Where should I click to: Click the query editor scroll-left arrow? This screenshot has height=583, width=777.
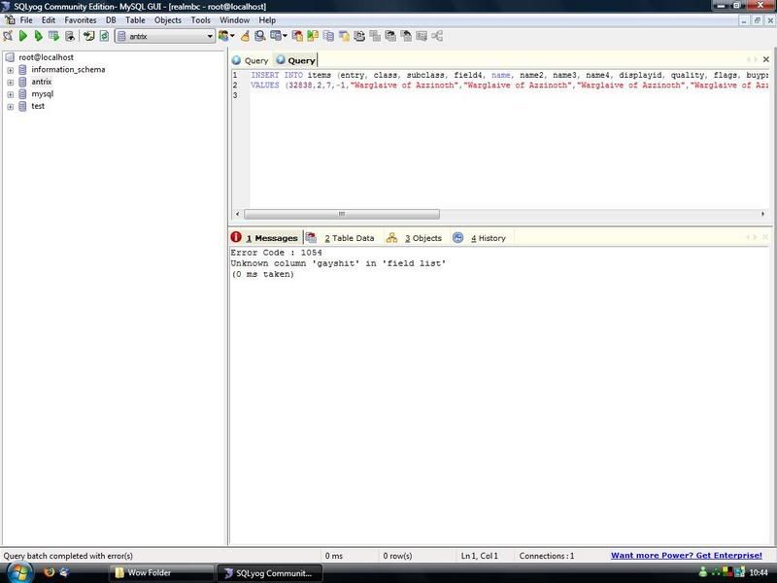click(x=237, y=214)
